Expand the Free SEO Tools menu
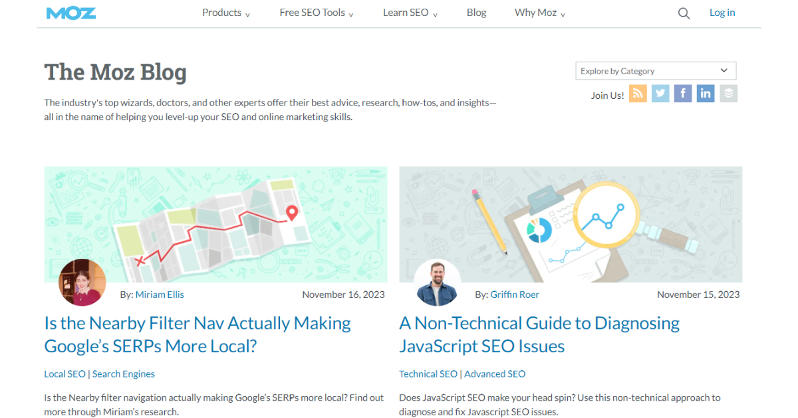The height and width of the screenshot is (418, 798). pyautogui.click(x=317, y=13)
